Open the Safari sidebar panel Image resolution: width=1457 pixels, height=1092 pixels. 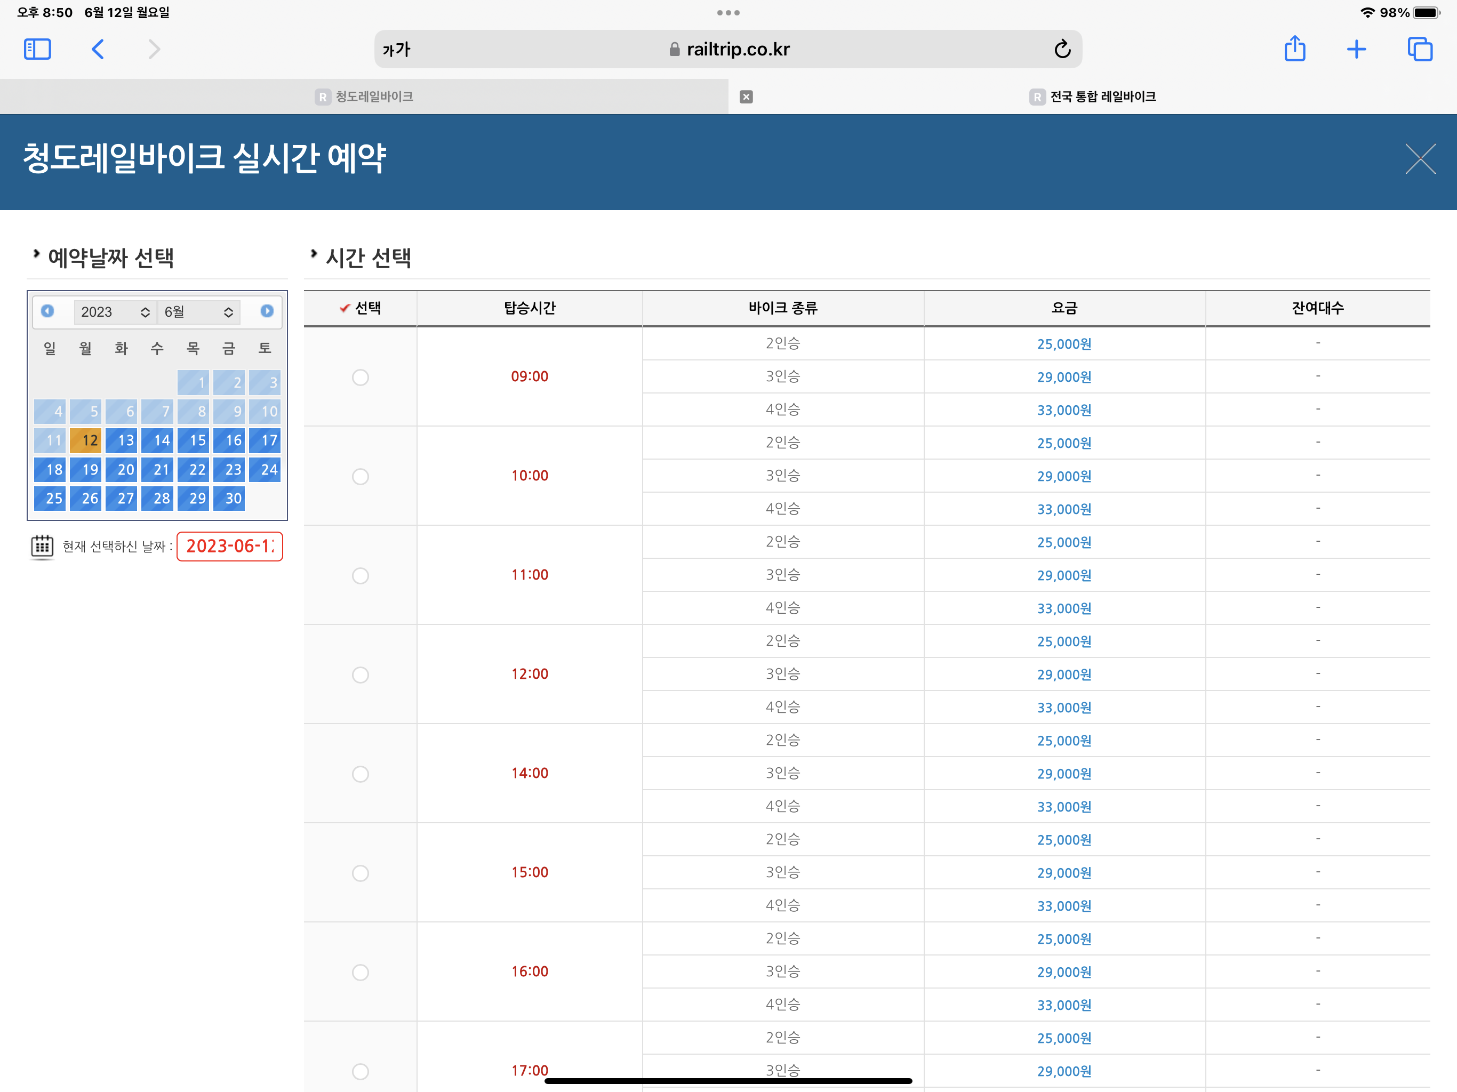coord(37,50)
